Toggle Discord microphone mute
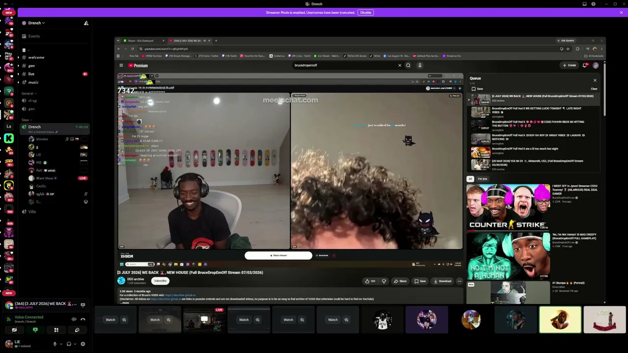Viewport: 628px width, 353px height. [x=55, y=344]
